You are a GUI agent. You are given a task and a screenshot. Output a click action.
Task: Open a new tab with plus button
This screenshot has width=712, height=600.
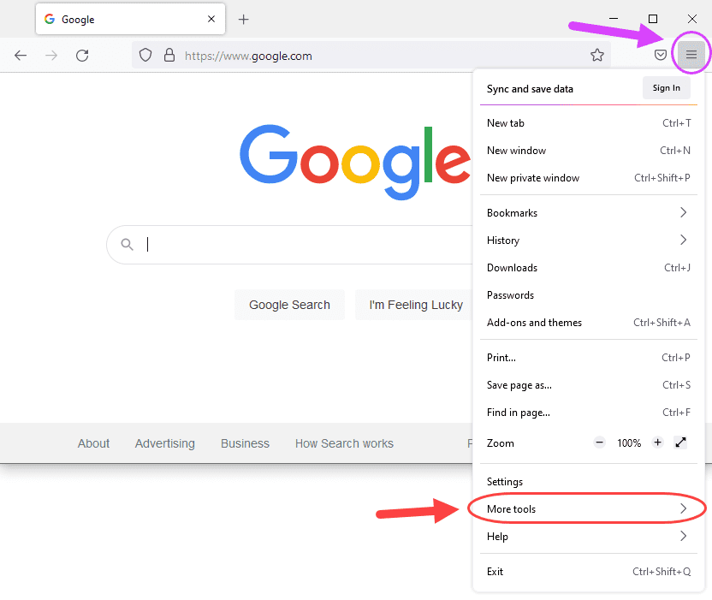pos(243,19)
